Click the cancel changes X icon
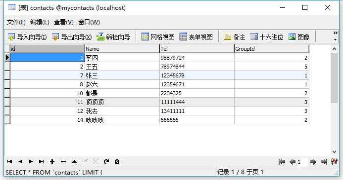The height and width of the screenshot is (180, 343). tap(96, 161)
